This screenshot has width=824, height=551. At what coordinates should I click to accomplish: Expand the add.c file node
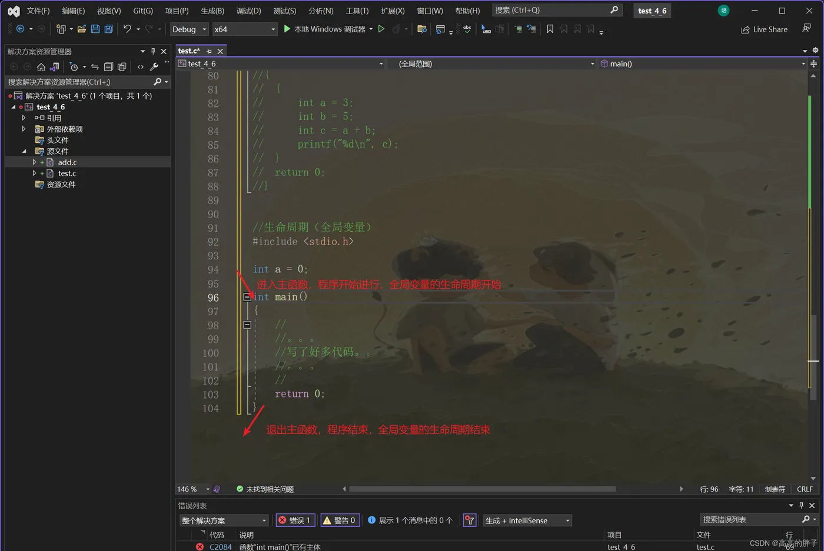click(x=34, y=162)
